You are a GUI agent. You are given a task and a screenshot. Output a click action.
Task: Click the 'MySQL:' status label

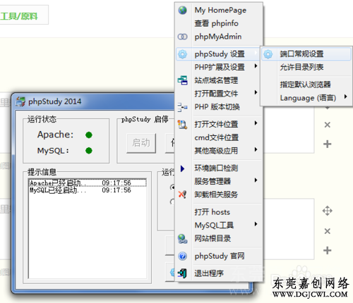pyautogui.click(x=53, y=151)
